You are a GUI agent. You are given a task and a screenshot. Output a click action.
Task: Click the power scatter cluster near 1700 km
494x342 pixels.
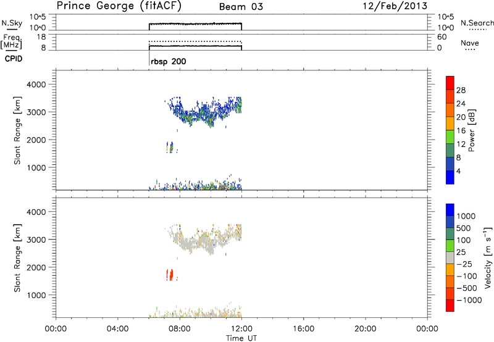click(x=170, y=147)
